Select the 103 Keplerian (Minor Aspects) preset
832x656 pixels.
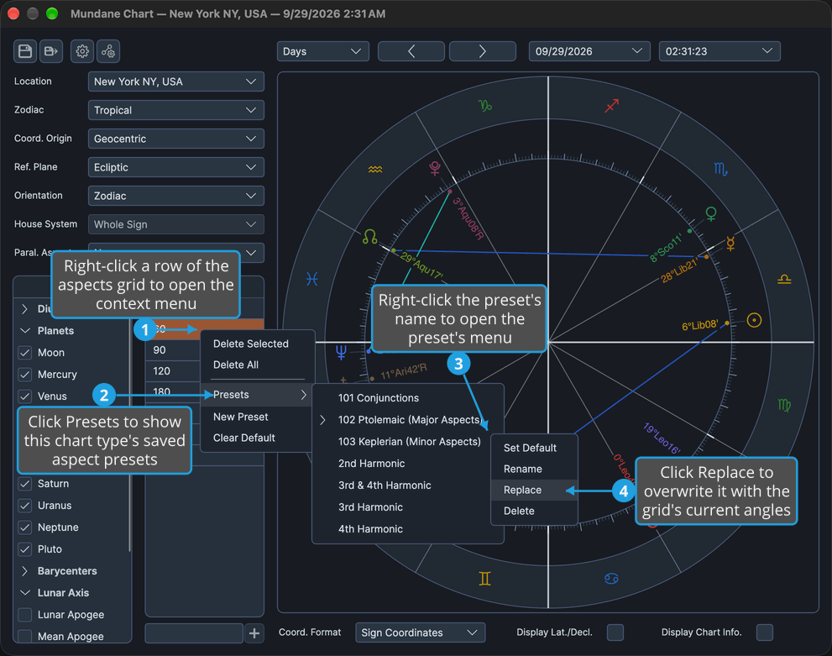[407, 442]
